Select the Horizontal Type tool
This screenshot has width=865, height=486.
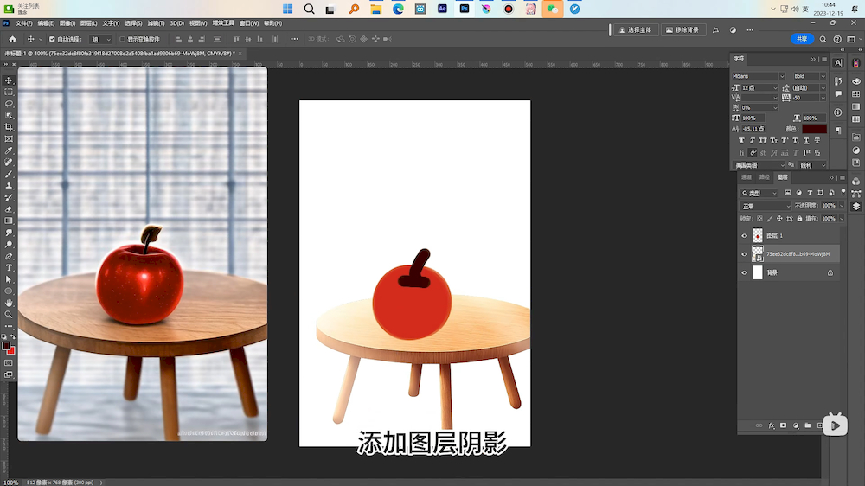[9, 268]
